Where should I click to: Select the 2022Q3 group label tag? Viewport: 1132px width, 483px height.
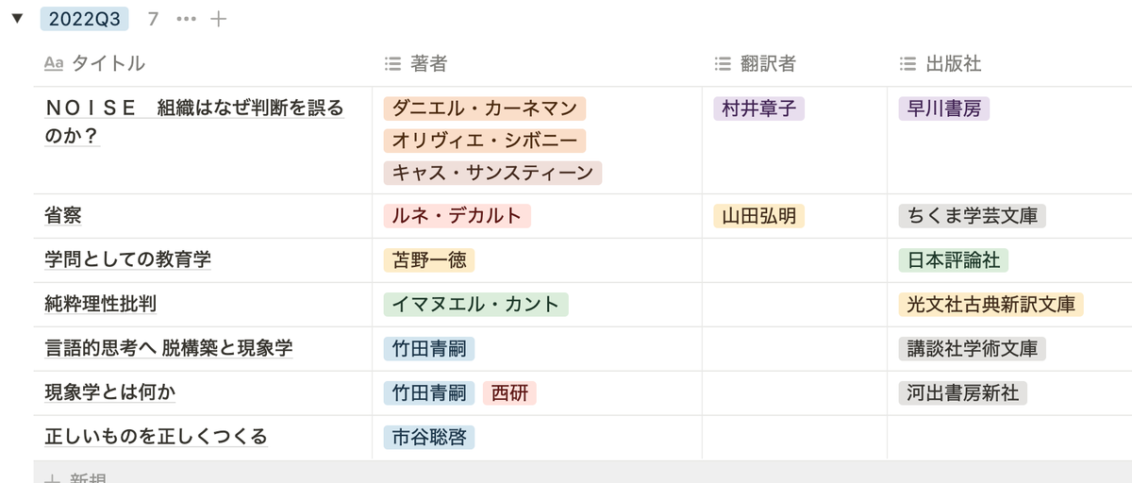click(x=84, y=19)
